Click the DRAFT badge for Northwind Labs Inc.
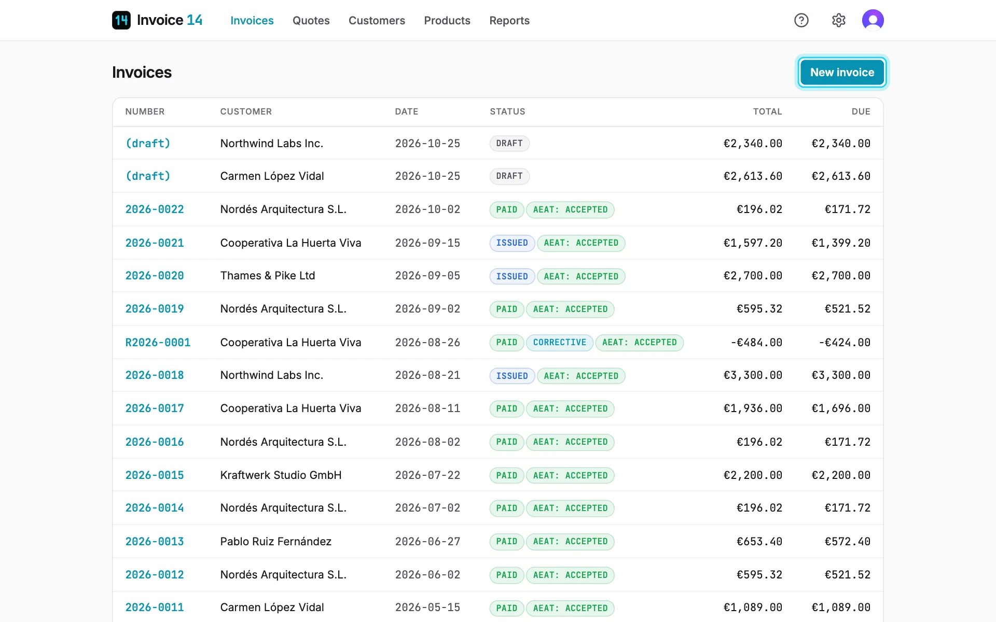 509,144
